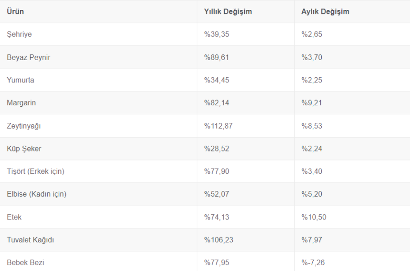Click the Yıllık Değişim column header
Viewport: 410px width, 271px height.
227,11
